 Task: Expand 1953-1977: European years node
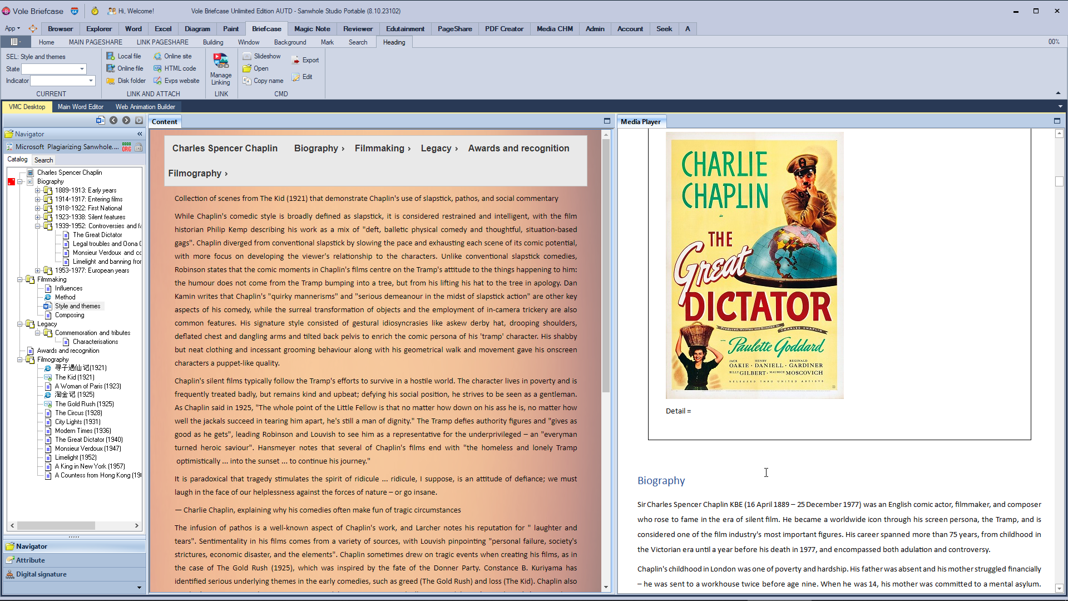pos(37,270)
